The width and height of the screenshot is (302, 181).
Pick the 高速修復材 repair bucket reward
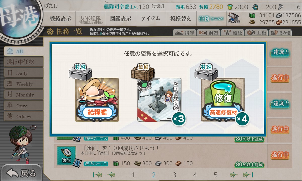223,100
